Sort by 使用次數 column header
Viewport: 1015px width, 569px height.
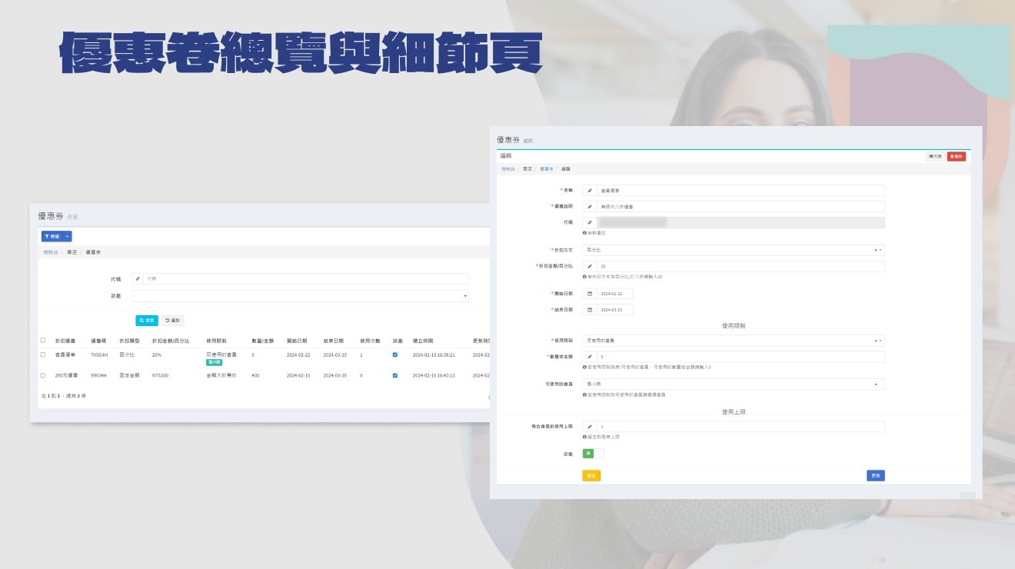coord(371,340)
